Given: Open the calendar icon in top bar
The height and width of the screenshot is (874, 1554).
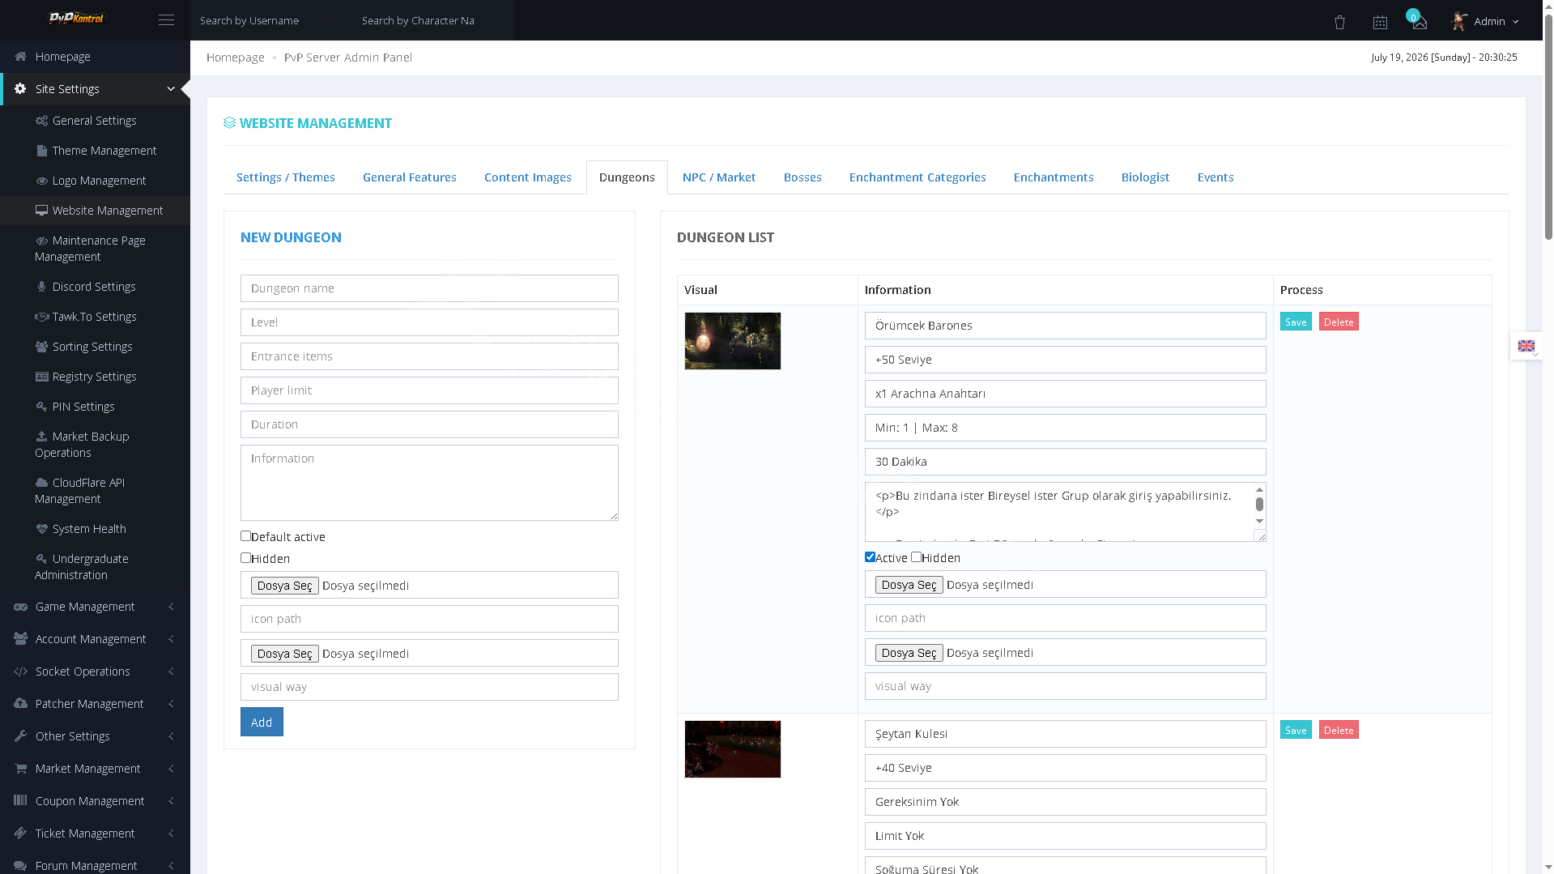Looking at the screenshot, I should click(1380, 22).
